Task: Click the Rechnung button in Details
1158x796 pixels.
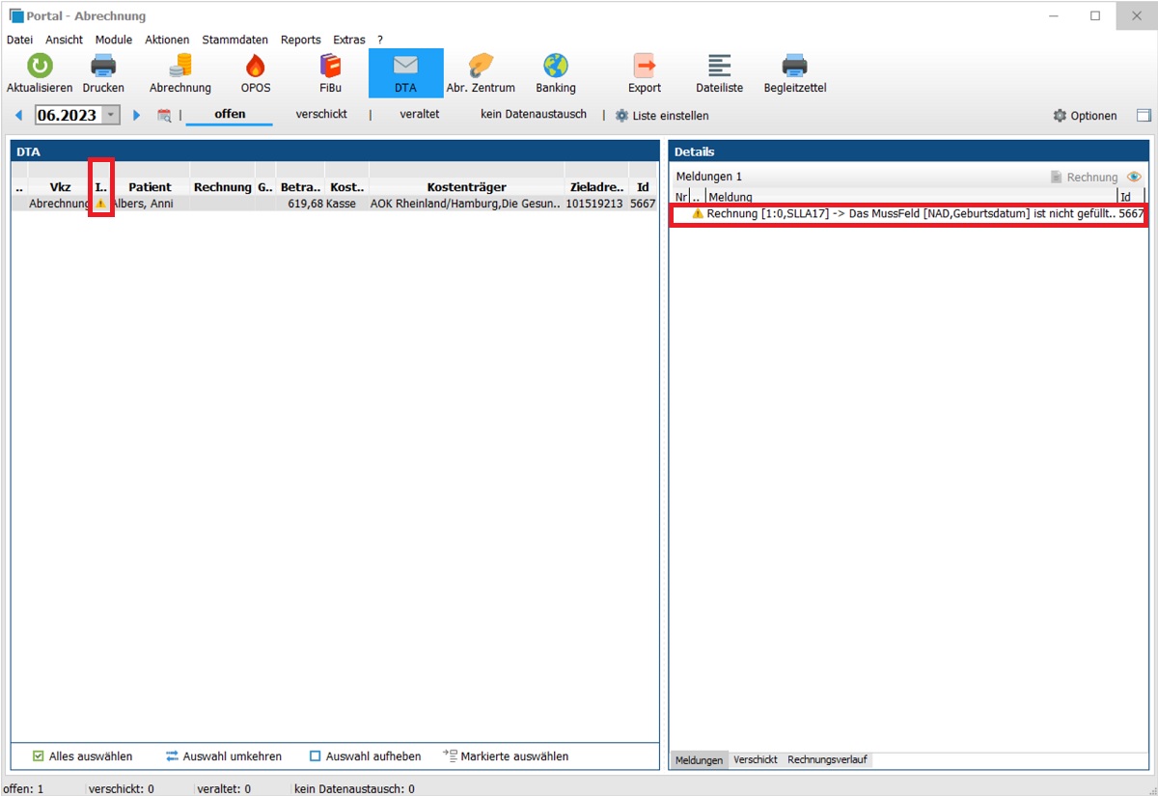Action: 1084,178
